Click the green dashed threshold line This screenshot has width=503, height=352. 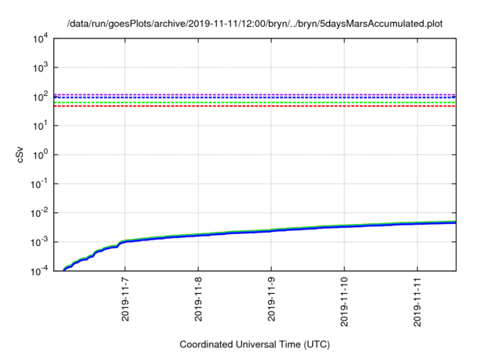click(x=255, y=103)
